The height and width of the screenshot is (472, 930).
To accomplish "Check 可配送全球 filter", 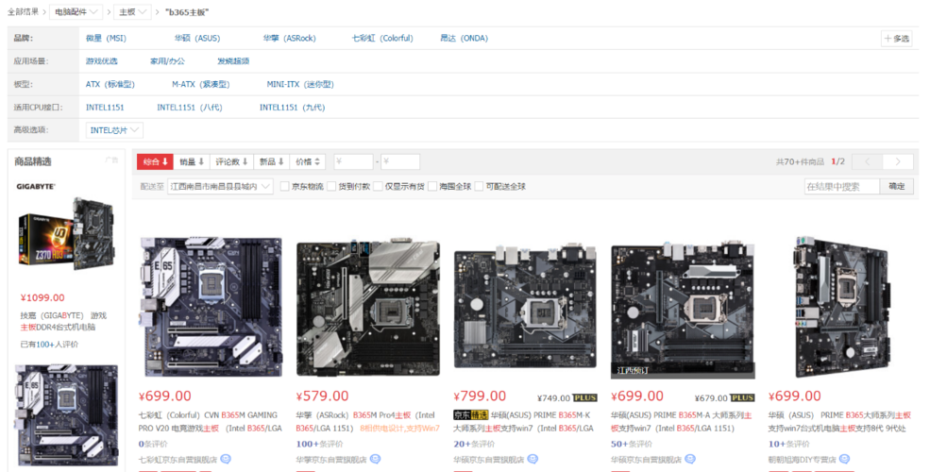I will (x=480, y=186).
